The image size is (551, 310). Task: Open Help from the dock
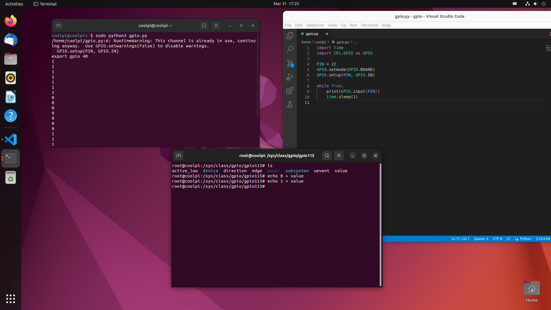pos(11,116)
